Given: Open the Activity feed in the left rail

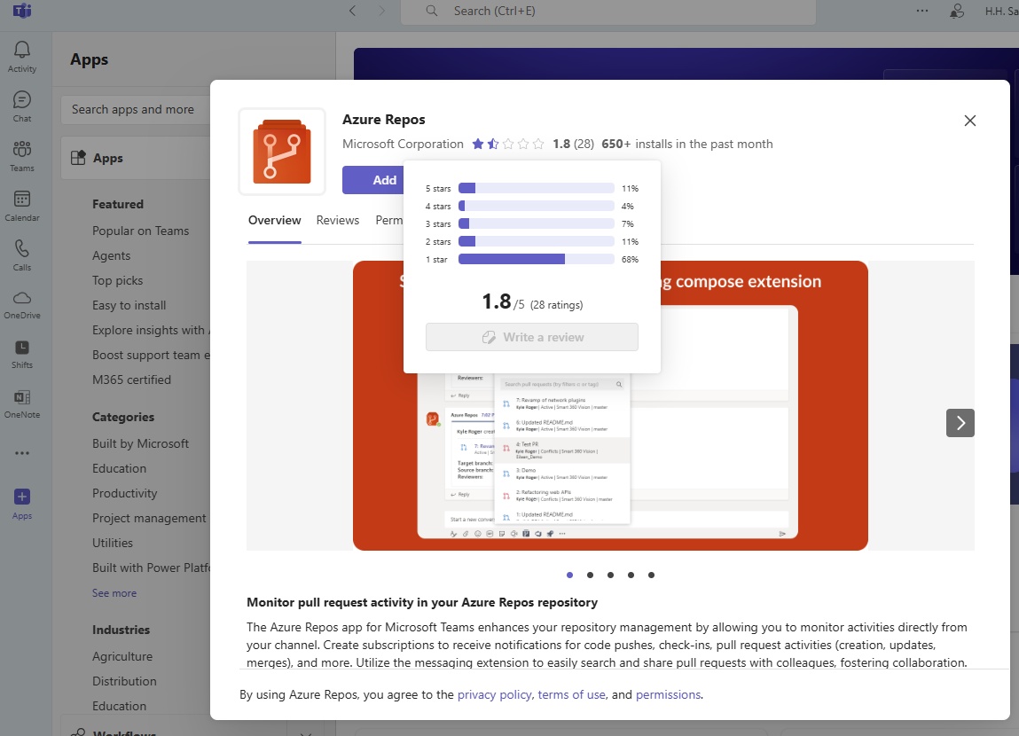Looking at the screenshot, I should (22, 57).
